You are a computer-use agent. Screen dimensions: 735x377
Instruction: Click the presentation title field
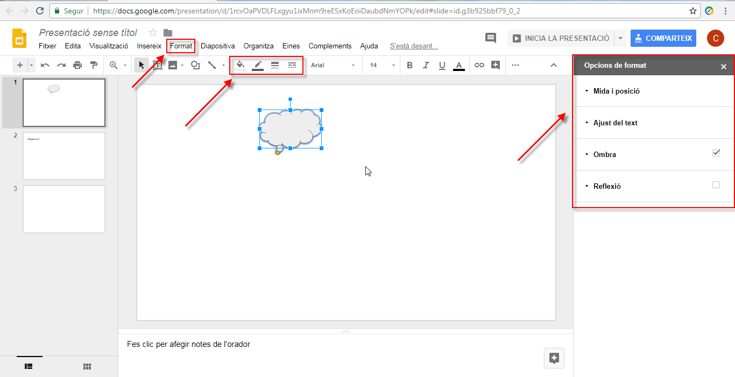(x=88, y=33)
